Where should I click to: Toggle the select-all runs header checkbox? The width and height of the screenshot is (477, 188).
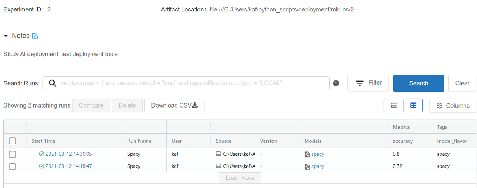coord(13,141)
